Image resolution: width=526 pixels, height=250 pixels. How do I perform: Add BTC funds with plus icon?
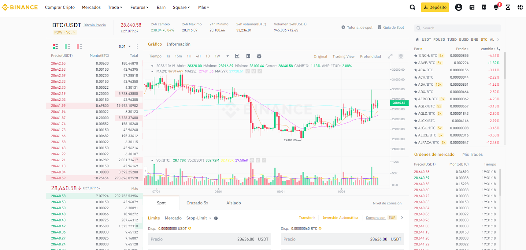click(x=320, y=228)
